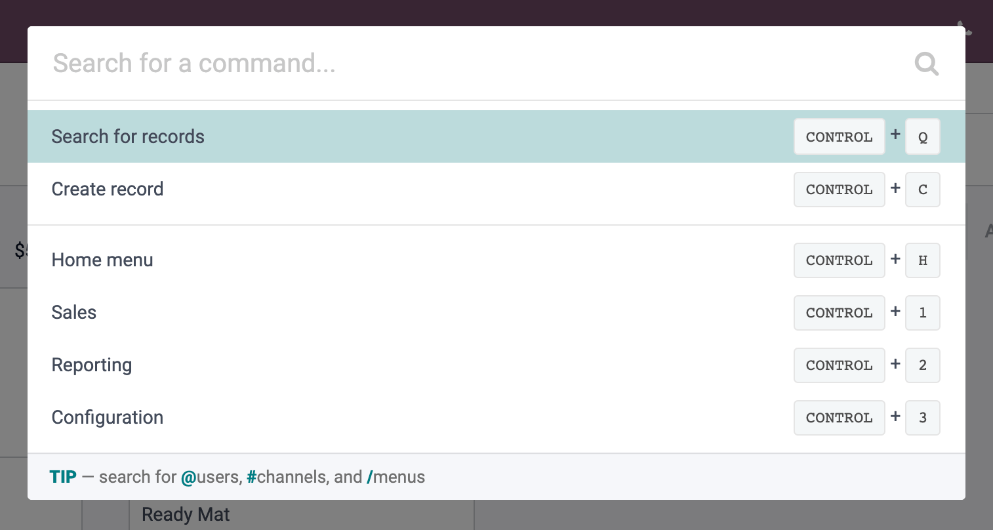993x530 pixels.
Task: Open the 'Home menu' command
Action: pyautogui.click(x=496, y=260)
